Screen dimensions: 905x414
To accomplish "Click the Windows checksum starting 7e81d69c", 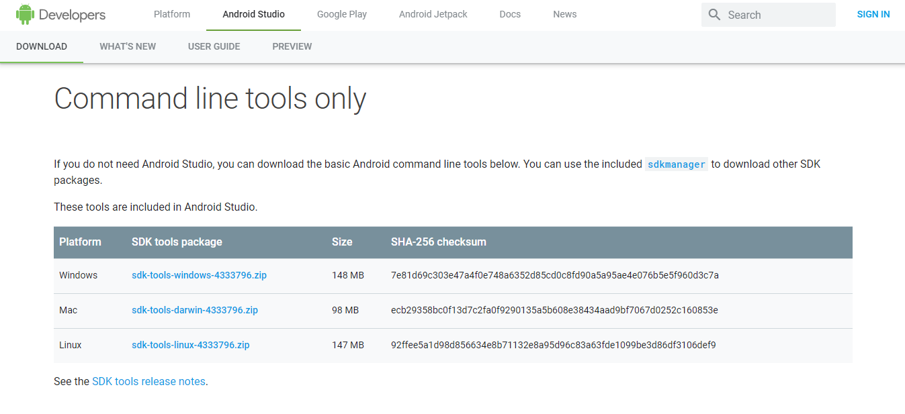I will point(555,275).
